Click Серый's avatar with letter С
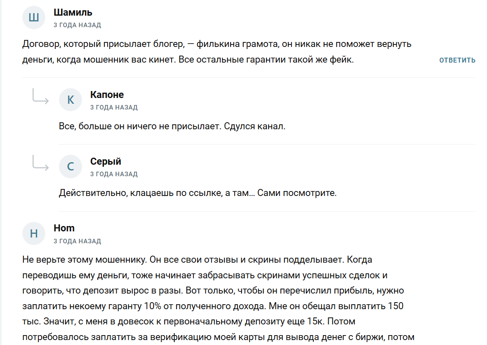Viewport: 487px width, 345px height. [x=71, y=166]
